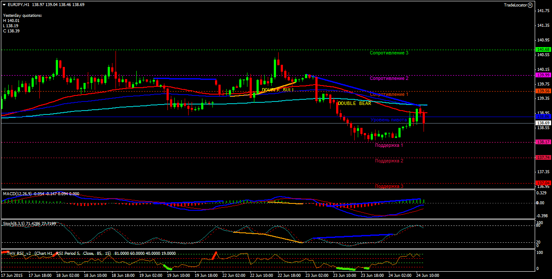Click the '18 Jun 18:00' time label

click(123, 275)
